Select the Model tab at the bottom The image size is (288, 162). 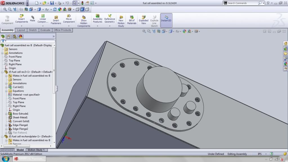pos(20,150)
